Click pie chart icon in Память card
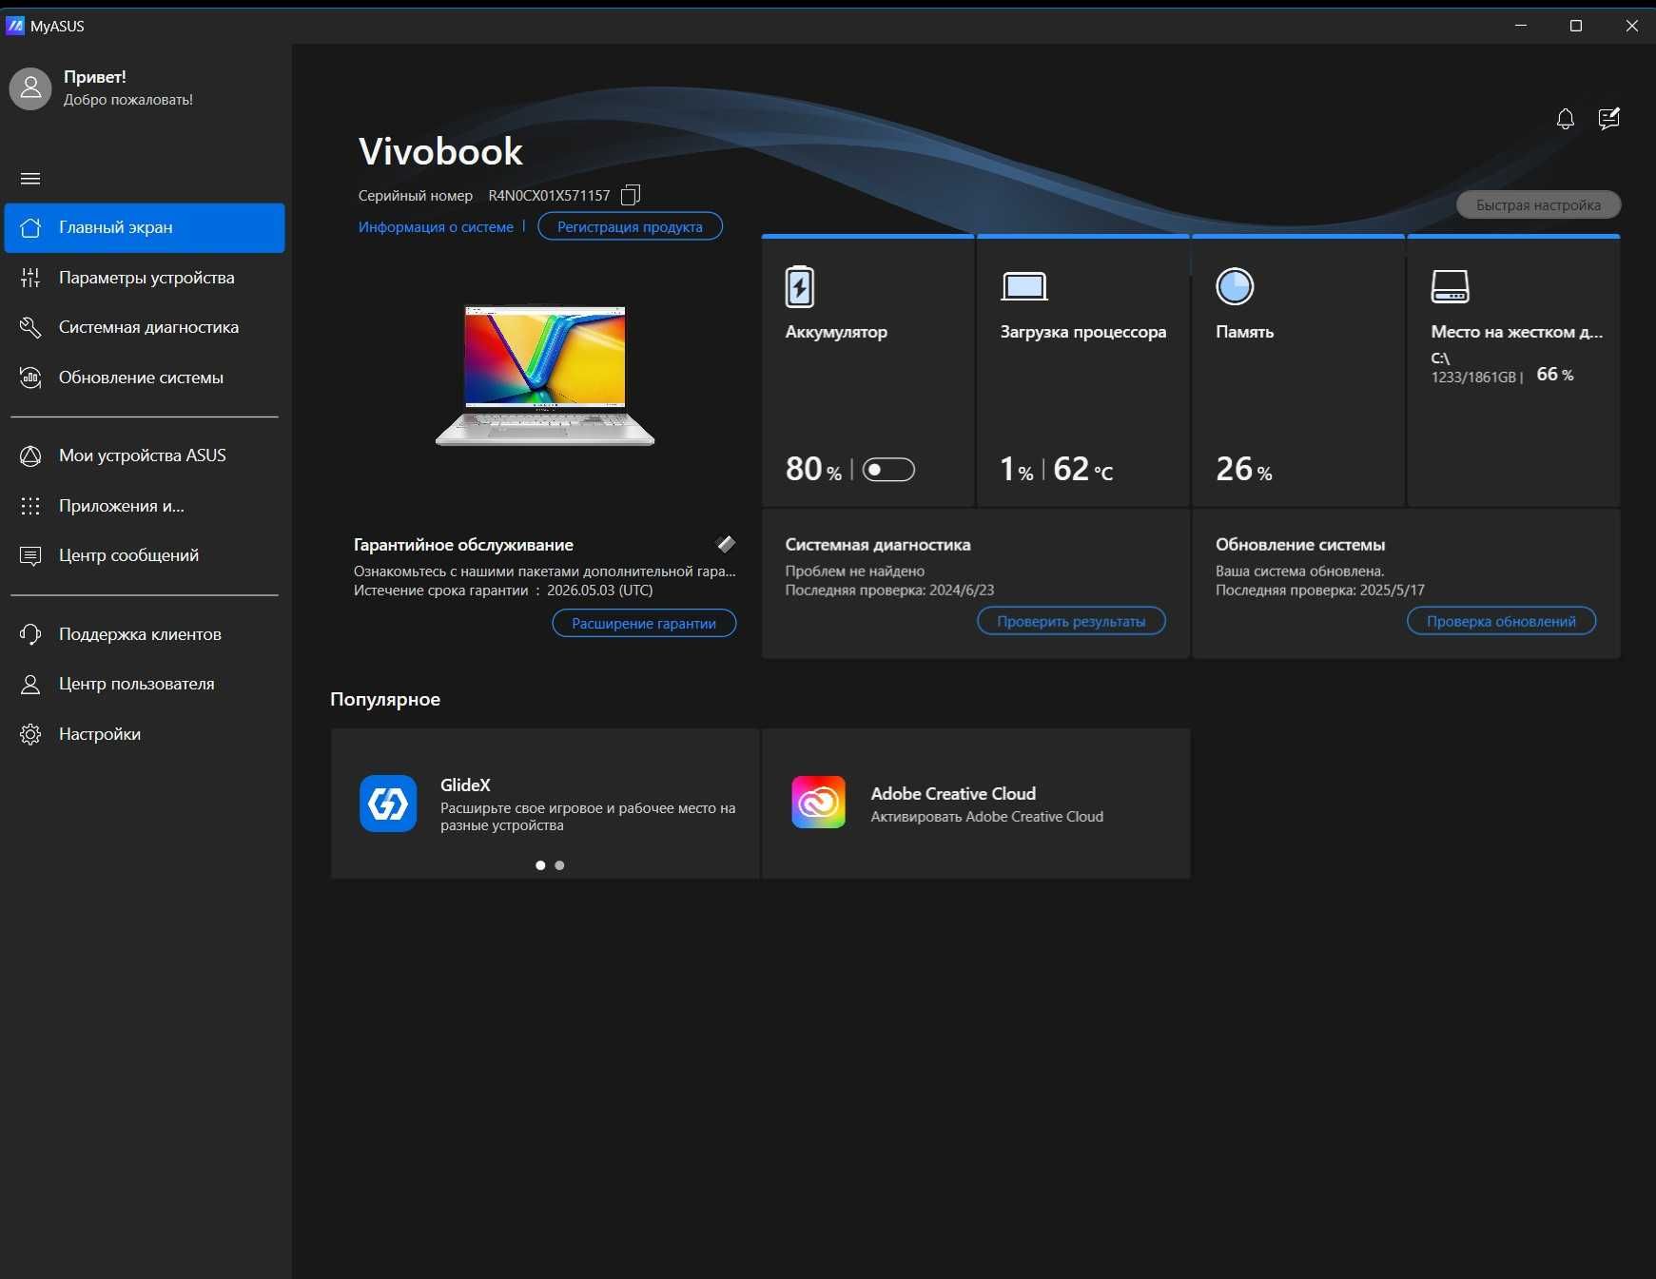 (1235, 286)
